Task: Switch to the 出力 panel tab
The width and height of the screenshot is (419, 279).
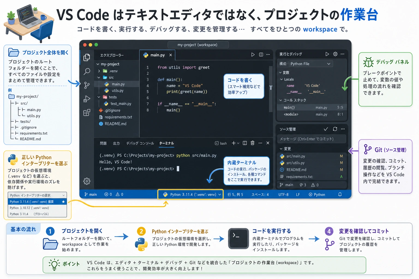Action: (x=116, y=143)
